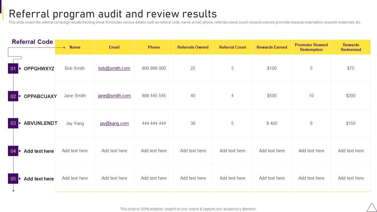Select the Referral Code heading
Screen dimensions: 377x212
point(32,42)
